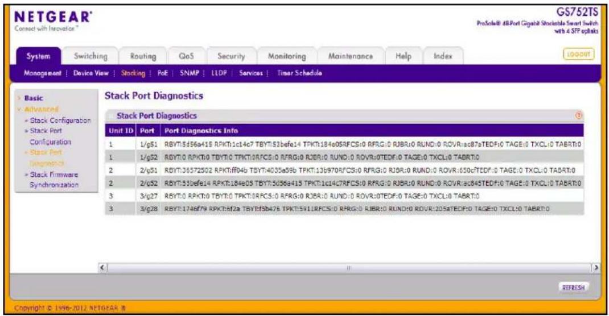
Task: Select the Stacking submenu item
Action: pos(133,73)
